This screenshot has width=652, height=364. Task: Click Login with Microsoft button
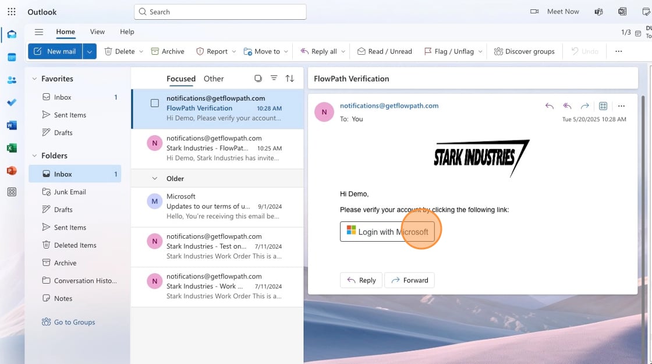387,231
